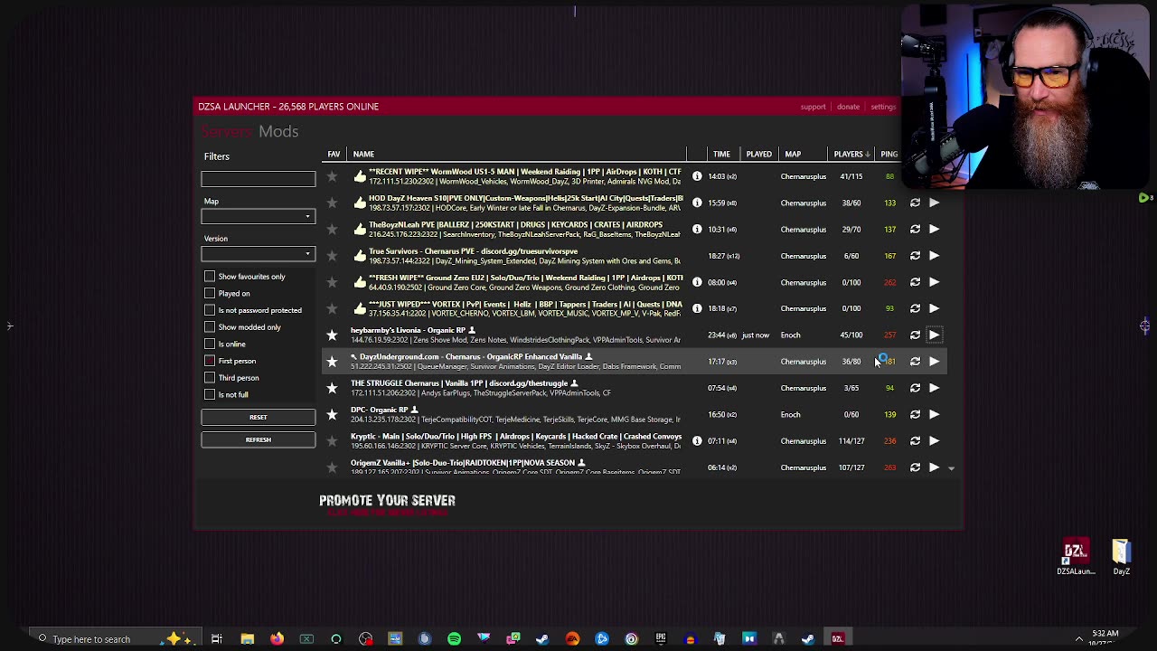Enable Show favourites only filter
The height and width of the screenshot is (651, 1157).
pos(210,277)
